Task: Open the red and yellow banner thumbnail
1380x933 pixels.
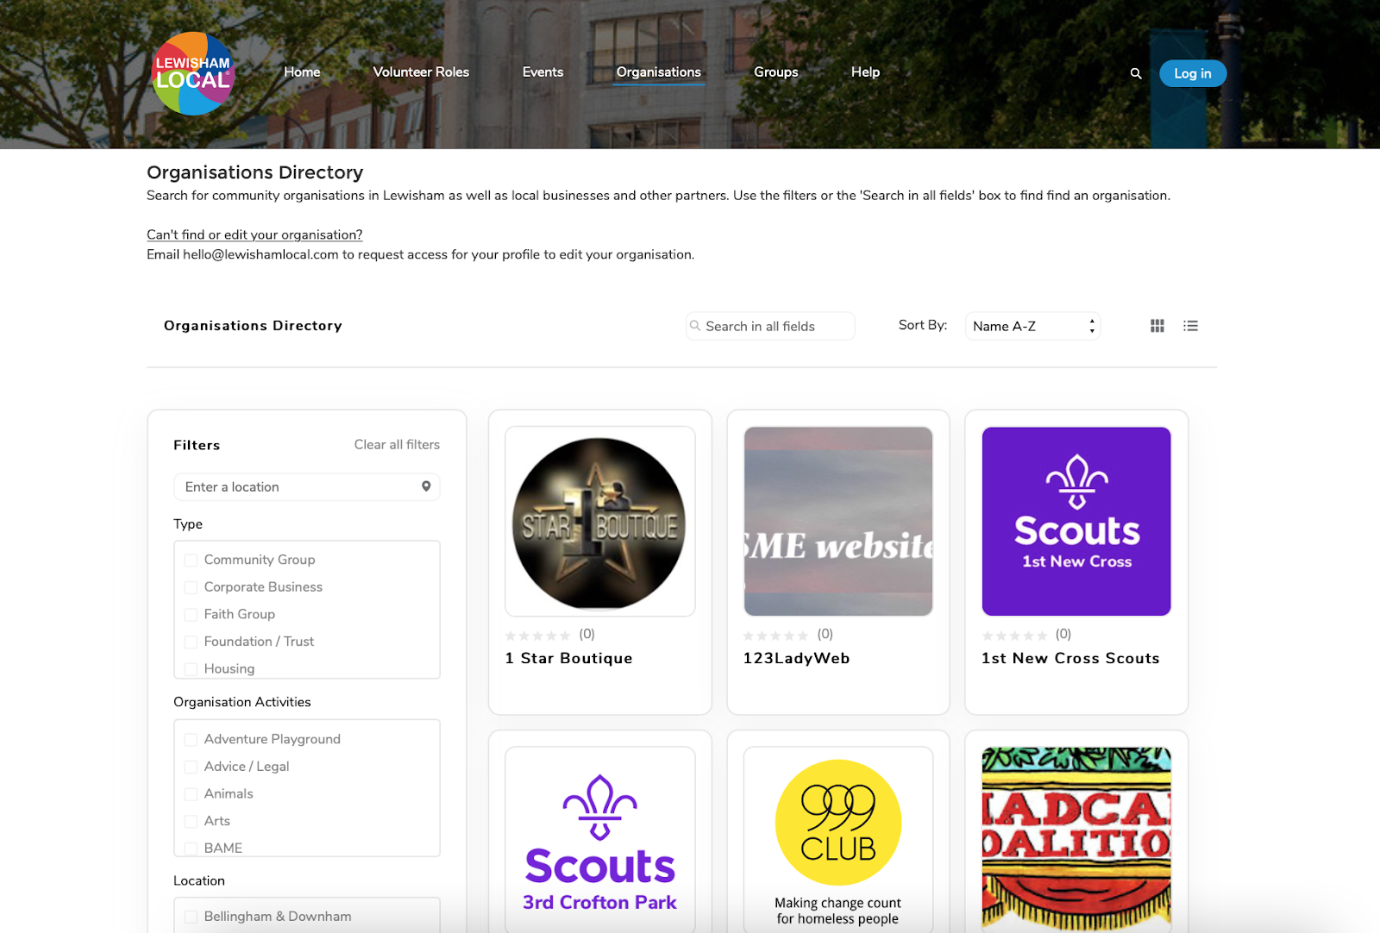Action: pyautogui.click(x=1076, y=840)
